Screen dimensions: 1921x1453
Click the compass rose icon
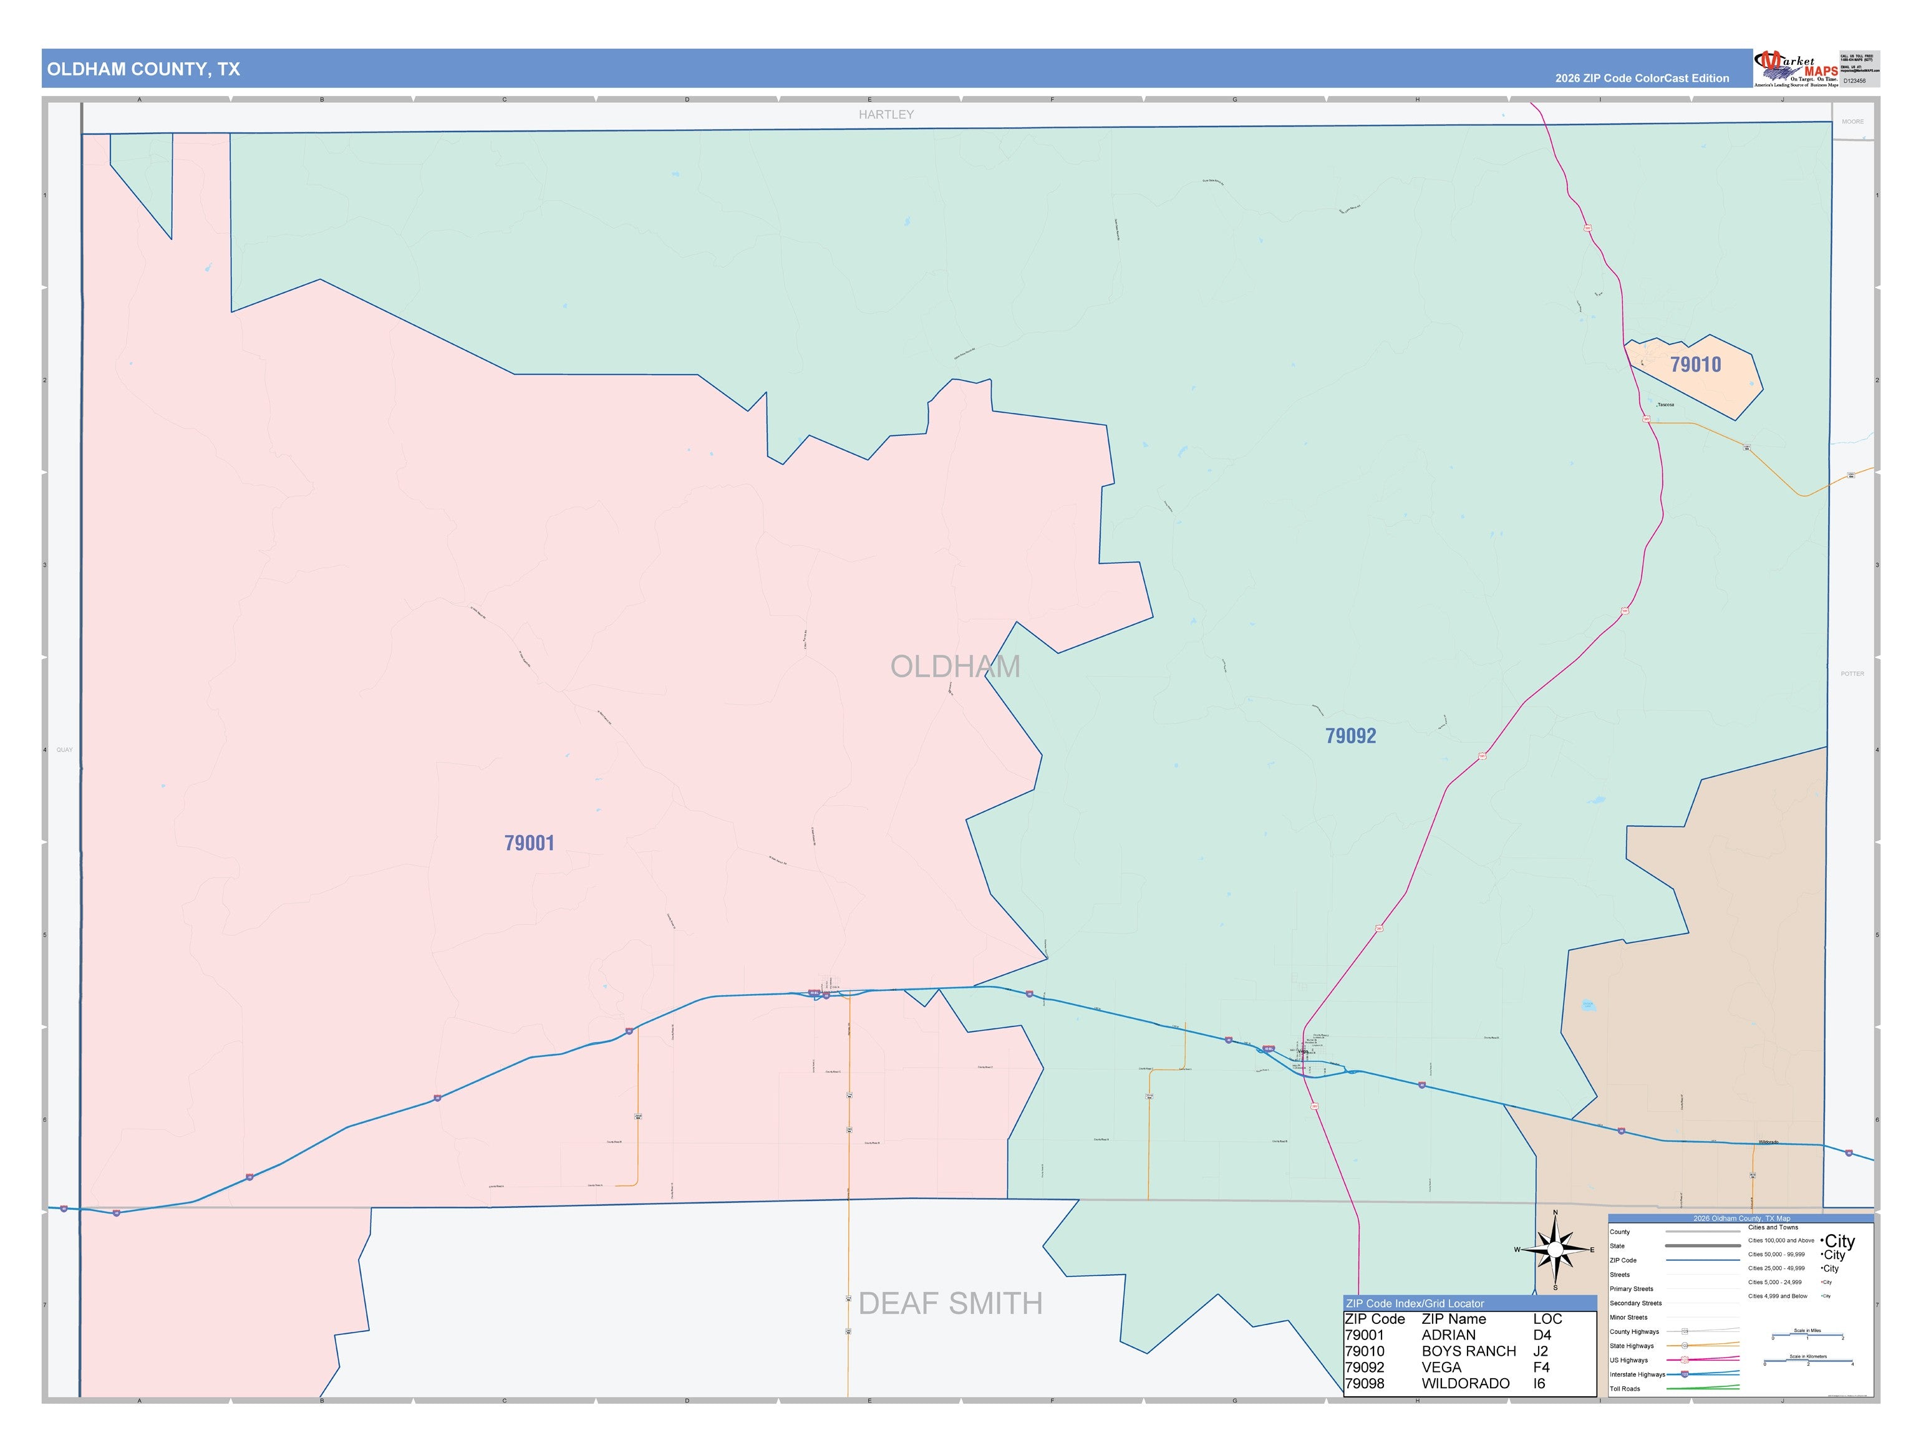point(1556,1249)
